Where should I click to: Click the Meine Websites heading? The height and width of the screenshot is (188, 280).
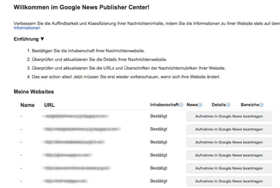pos(34,92)
